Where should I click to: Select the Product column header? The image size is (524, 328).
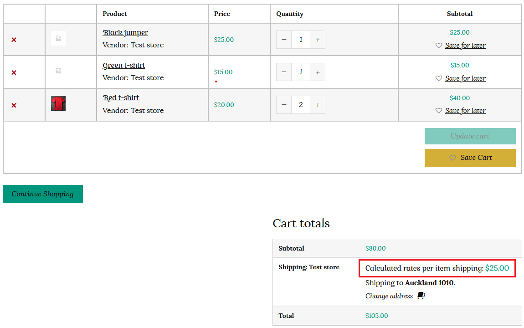pyautogui.click(x=115, y=14)
